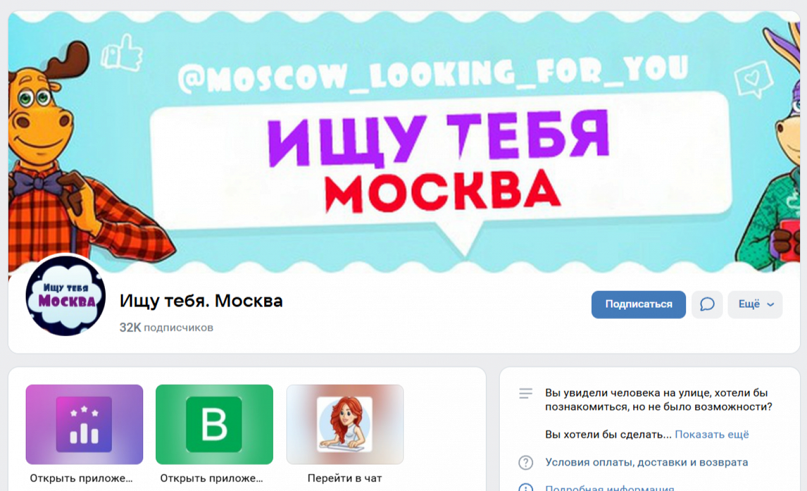Expand the Ещё dropdown menu
The image size is (807, 491).
755,304
